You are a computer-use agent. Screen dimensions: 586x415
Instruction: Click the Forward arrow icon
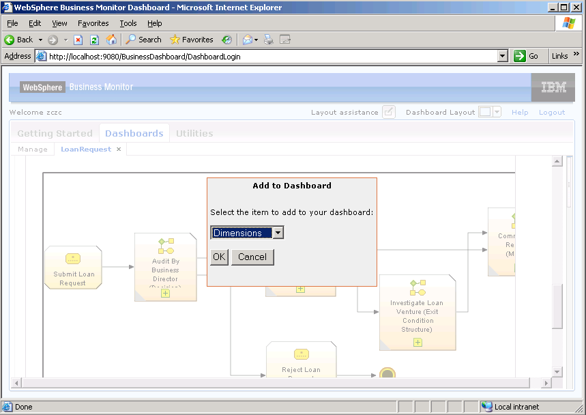tap(53, 40)
